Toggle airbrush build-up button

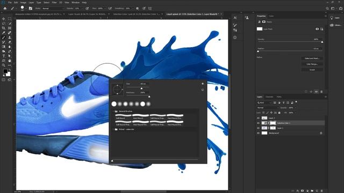tap(110, 9)
